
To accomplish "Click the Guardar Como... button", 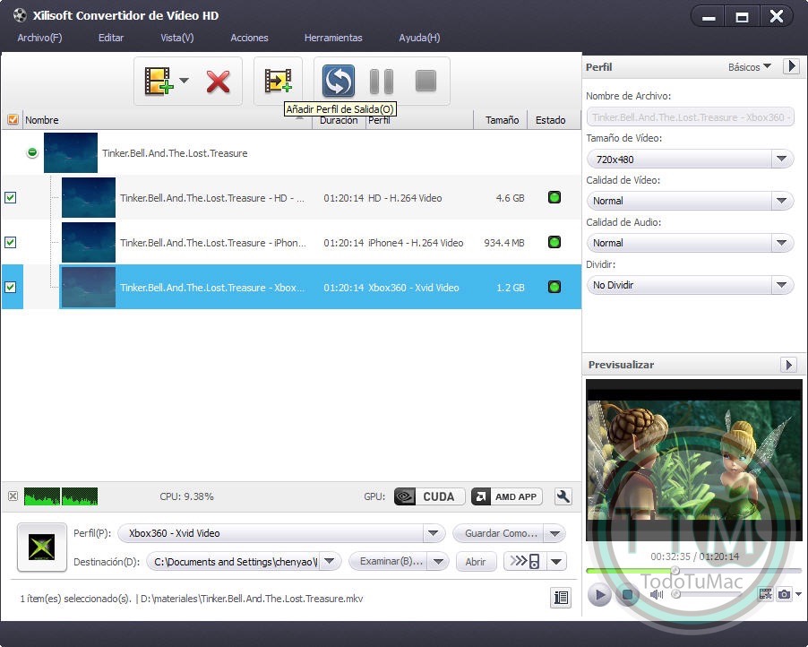I will click(x=499, y=533).
